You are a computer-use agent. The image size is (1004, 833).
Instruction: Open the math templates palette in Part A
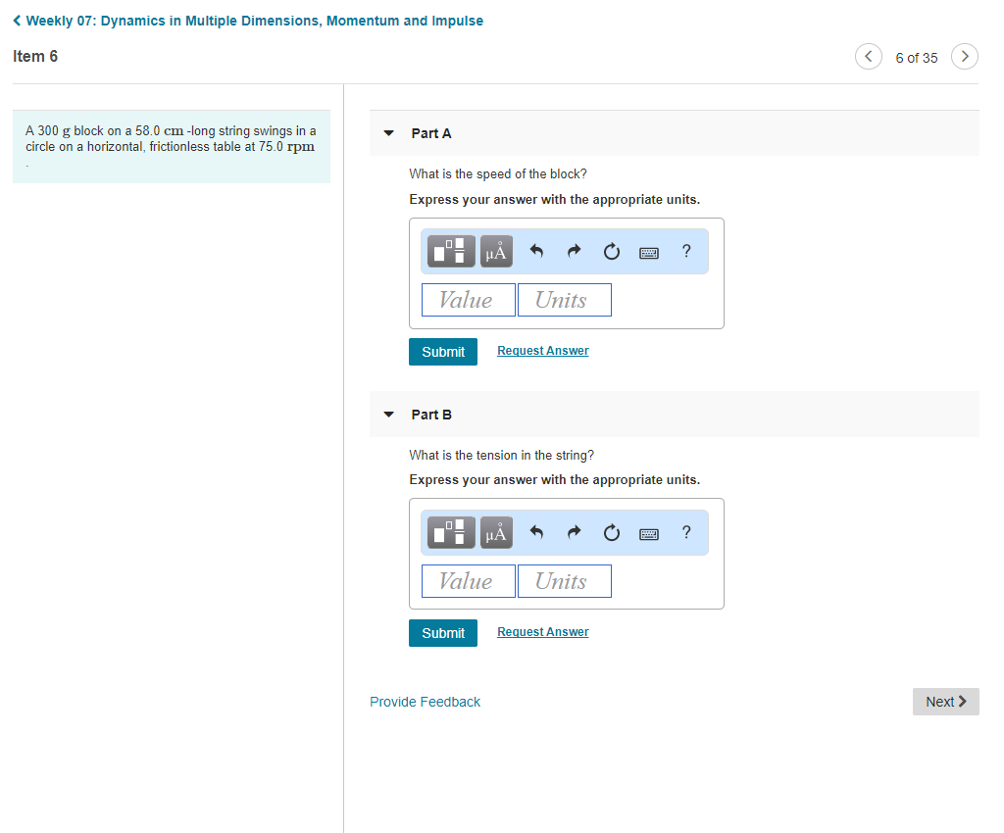450,251
